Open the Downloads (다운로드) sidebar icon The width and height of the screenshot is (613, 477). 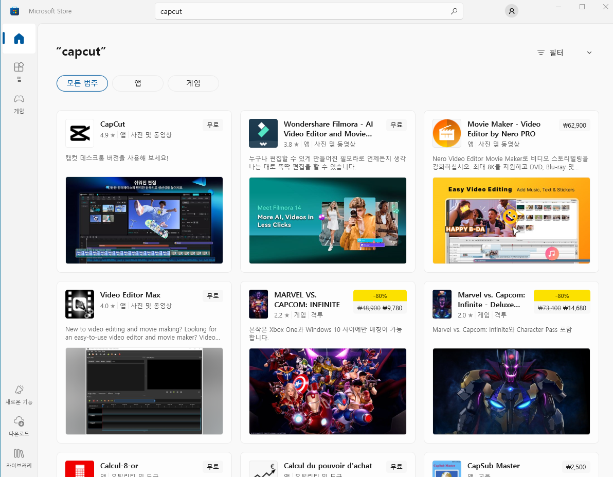pyautogui.click(x=19, y=426)
